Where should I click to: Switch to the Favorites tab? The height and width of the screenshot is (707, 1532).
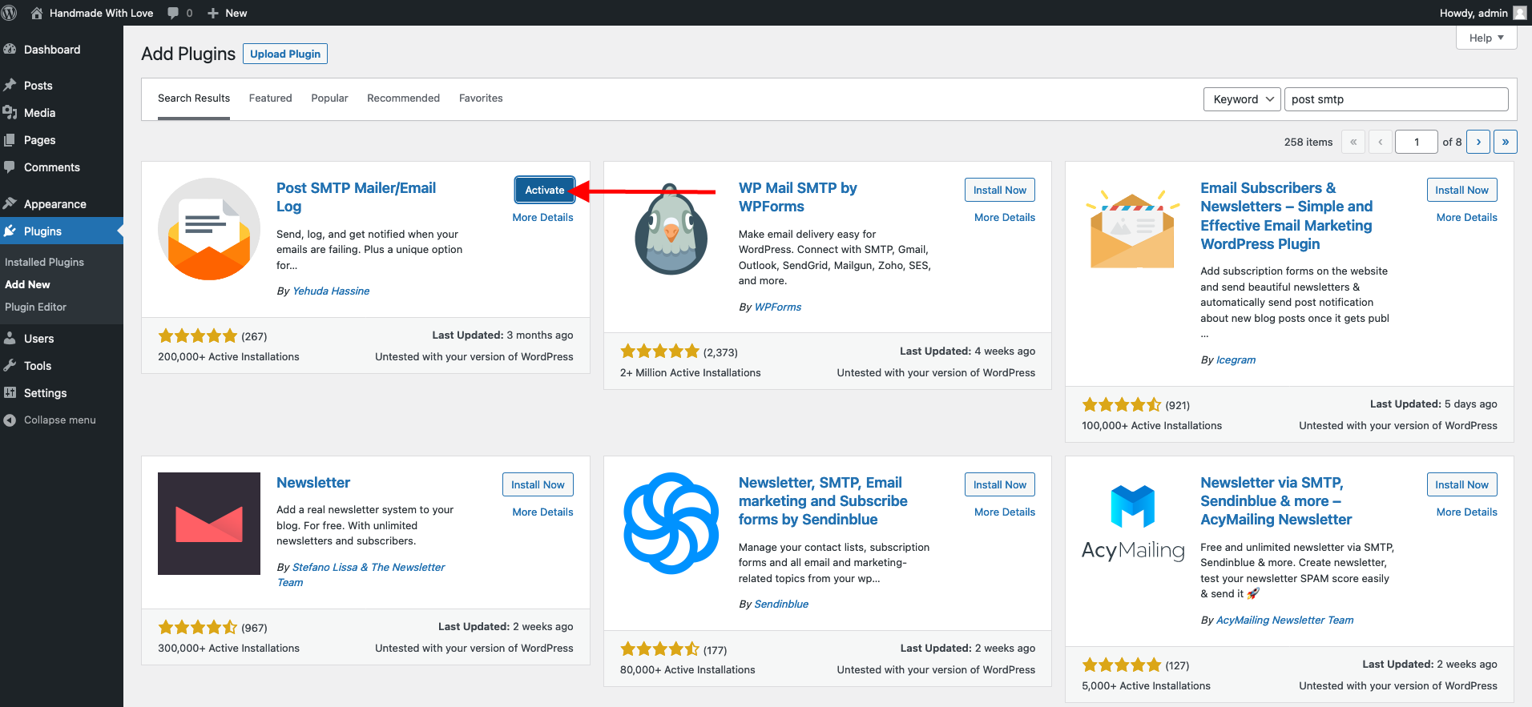point(481,98)
